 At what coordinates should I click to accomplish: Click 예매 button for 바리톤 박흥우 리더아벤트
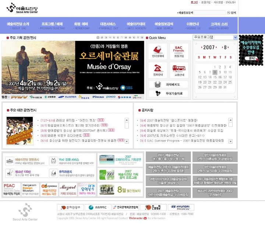click(x=86, y=135)
